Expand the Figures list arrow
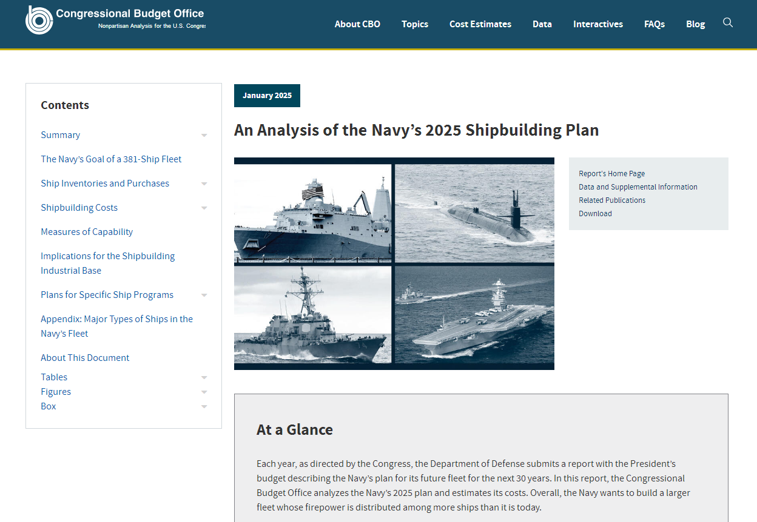The width and height of the screenshot is (757, 522). (204, 392)
